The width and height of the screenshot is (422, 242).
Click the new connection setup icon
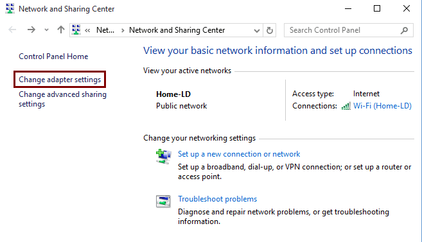(x=163, y=157)
